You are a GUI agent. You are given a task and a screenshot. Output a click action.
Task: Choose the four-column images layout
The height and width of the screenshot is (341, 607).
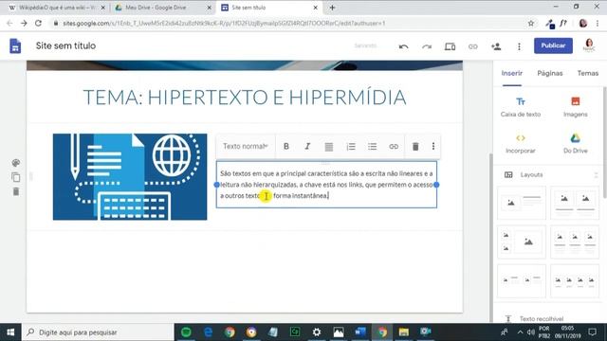(x=575, y=281)
